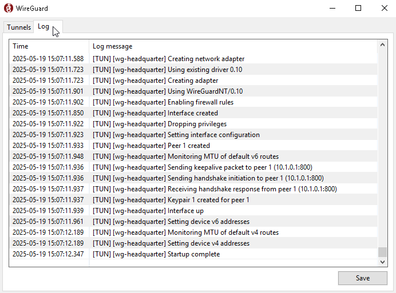Click the Time column header

49,46
